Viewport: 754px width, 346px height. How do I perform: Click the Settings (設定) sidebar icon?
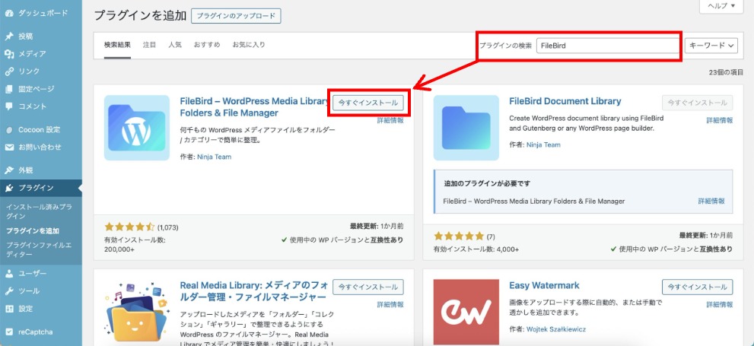(9, 309)
